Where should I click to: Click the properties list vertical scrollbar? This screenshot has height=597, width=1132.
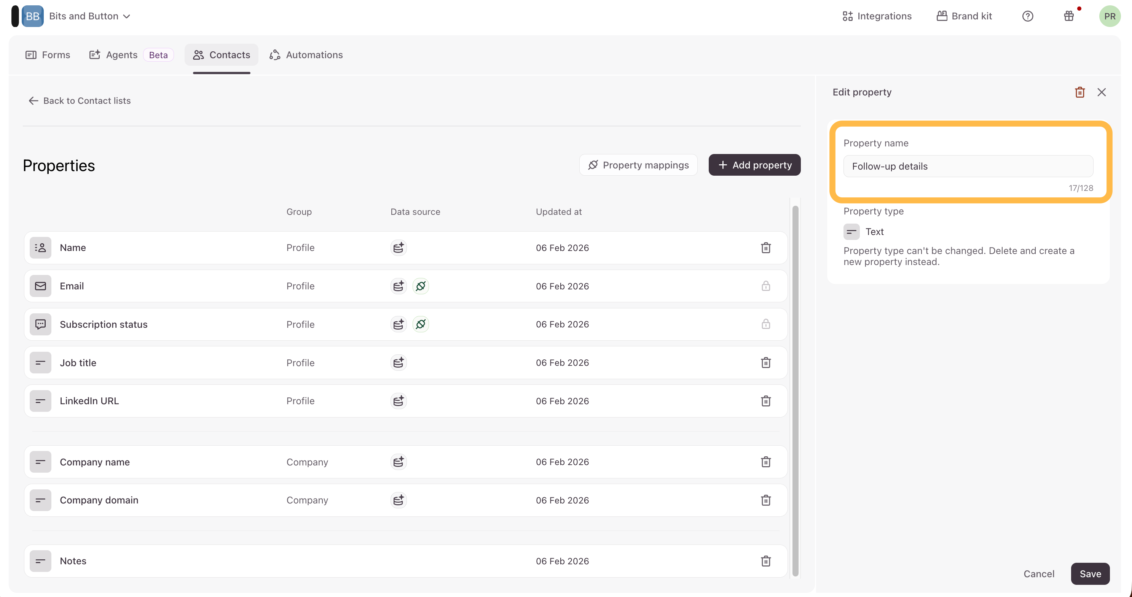(x=795, y=391)
